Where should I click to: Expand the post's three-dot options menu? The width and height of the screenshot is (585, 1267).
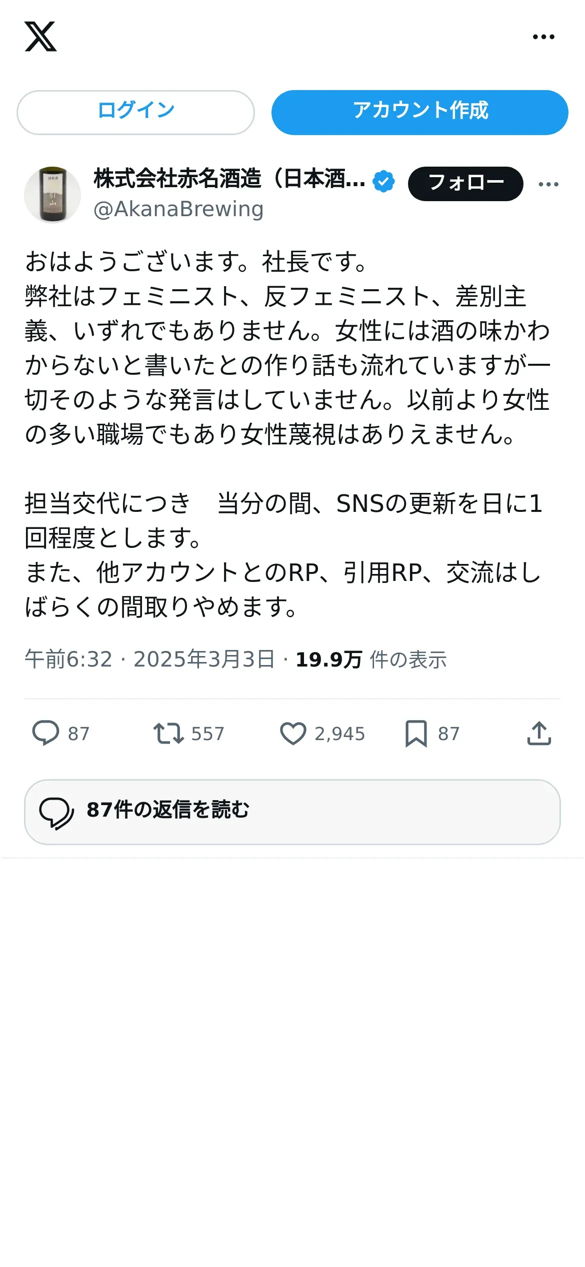(548, 184)
